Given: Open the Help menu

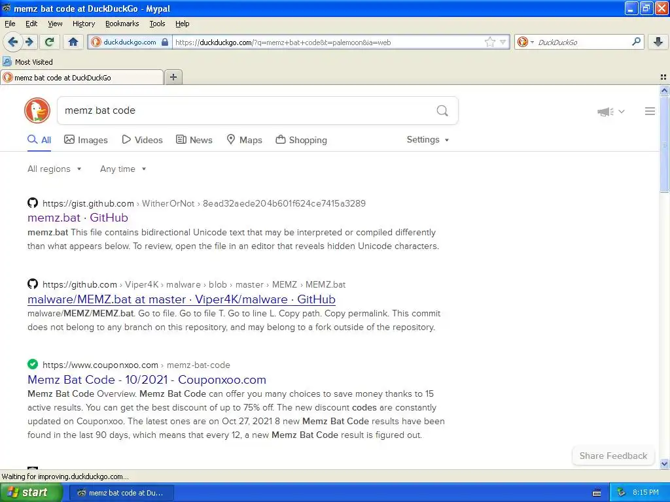Looking at the screenshot, I should click(x=183, y=24).
